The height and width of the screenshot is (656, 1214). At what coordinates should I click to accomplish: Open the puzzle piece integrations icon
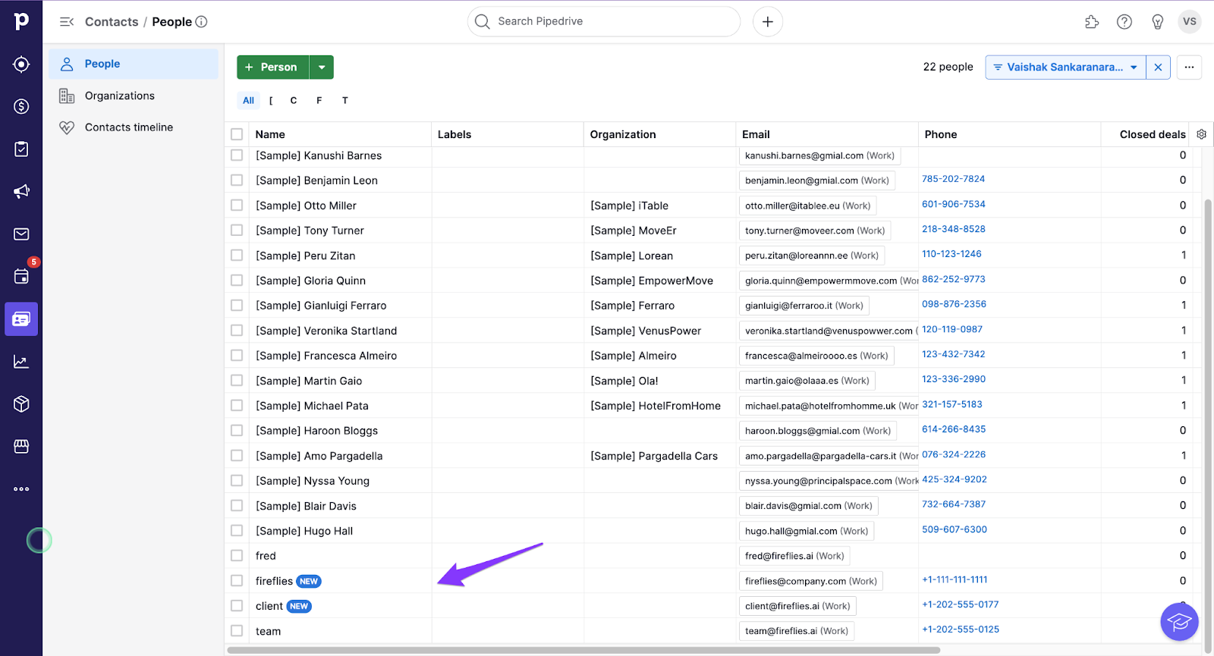click(1092, 22)
